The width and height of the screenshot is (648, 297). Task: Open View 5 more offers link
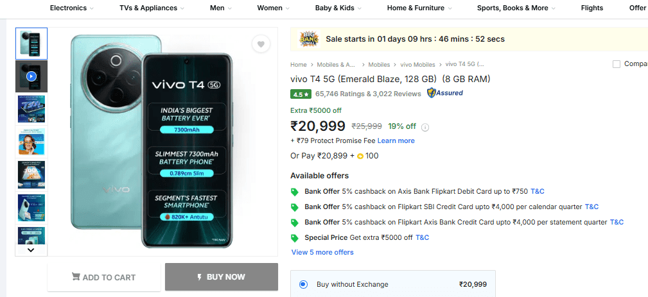click(322, 252)
